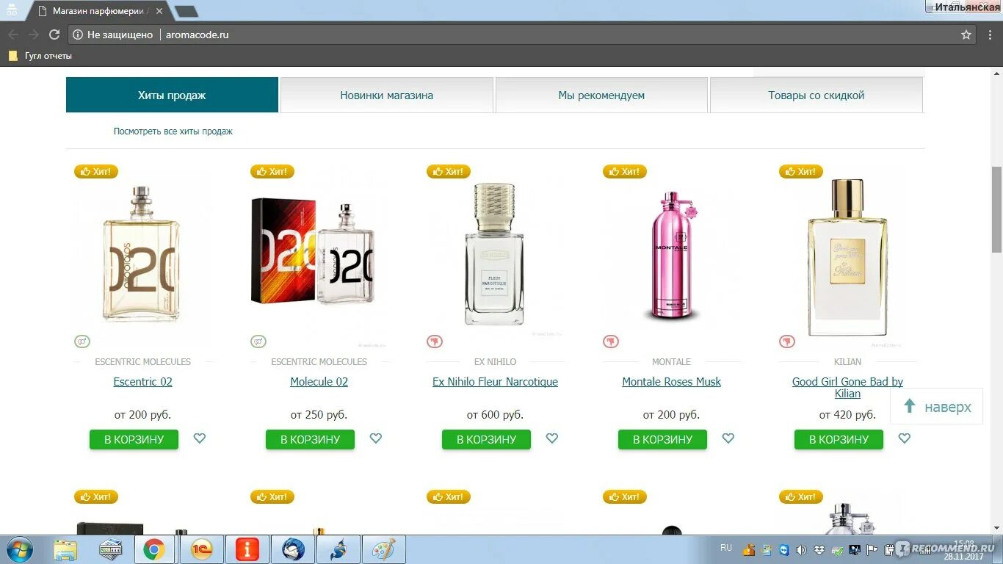Open the Гугл отчеты bookmark
This screenshot has height=564, width=1003.
40,56
